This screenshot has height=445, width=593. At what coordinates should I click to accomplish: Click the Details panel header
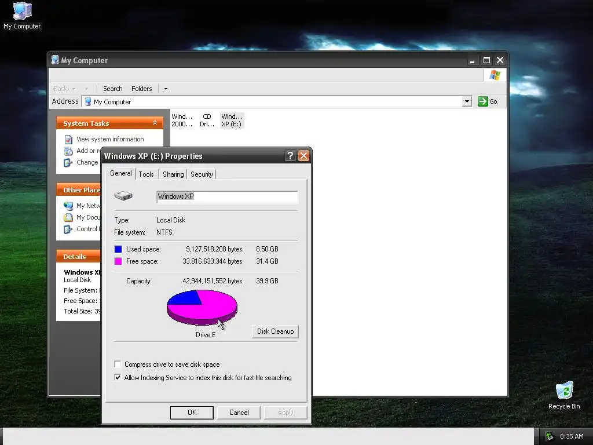click(x=79, y=257)
